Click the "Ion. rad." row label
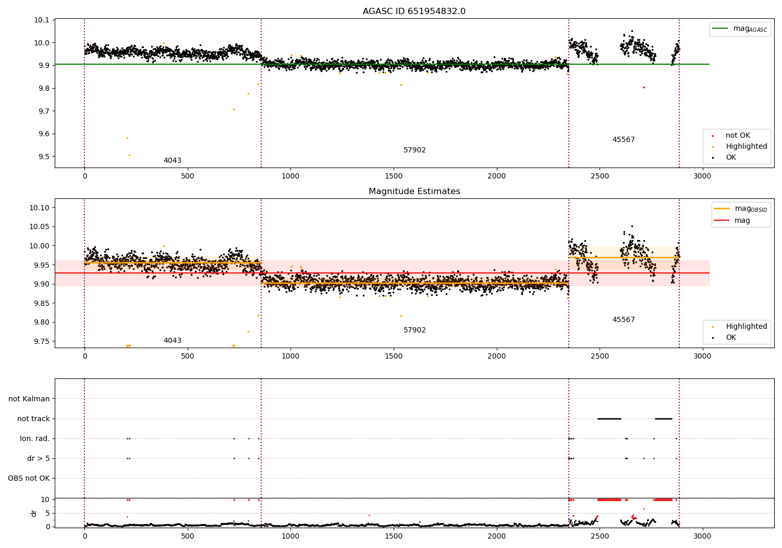The height and width of the screenshot is (548, 782). click(35, 439)
